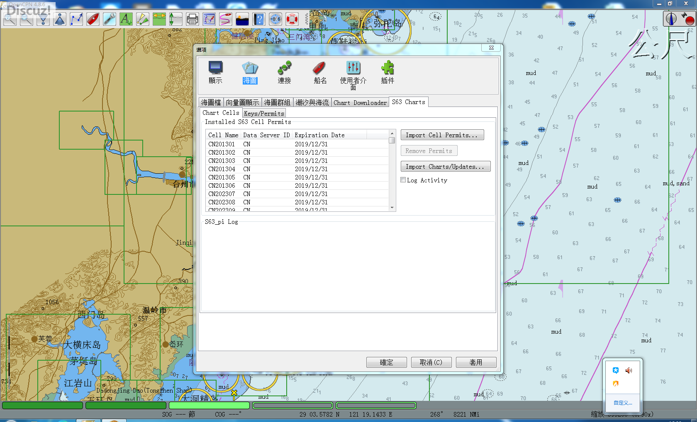Toggle the chart text A+ icon

[x=126, y=19]
